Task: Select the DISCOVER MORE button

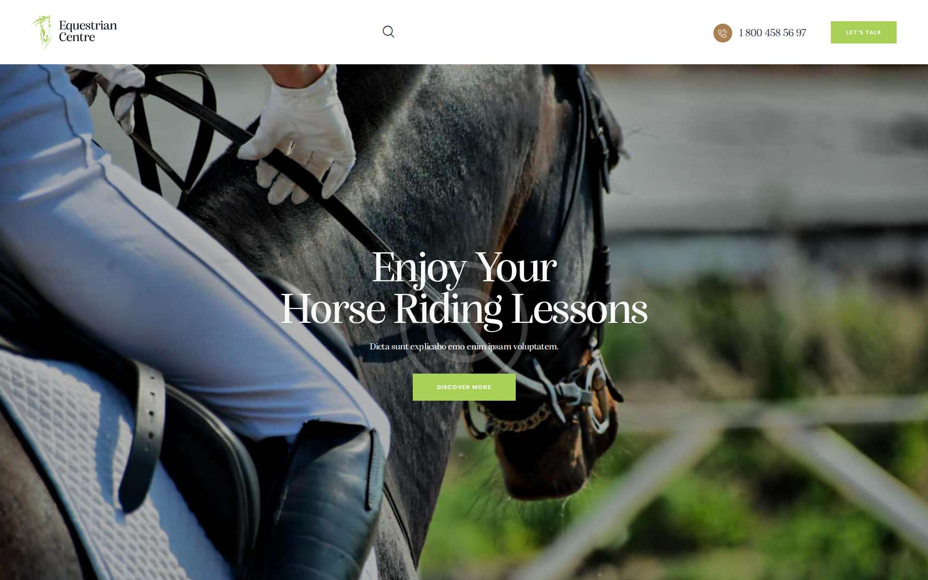Action: (464, 387)
